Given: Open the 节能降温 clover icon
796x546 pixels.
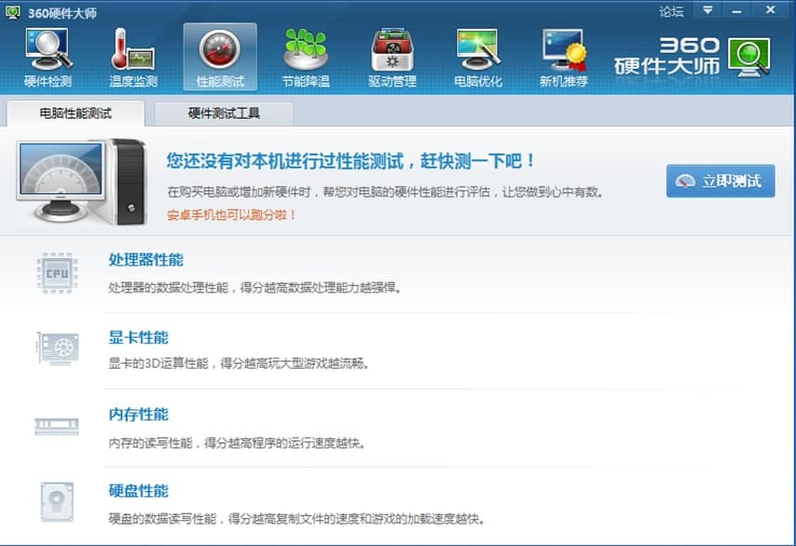Looking at the screenshot, I should click(x=306, y=49).
